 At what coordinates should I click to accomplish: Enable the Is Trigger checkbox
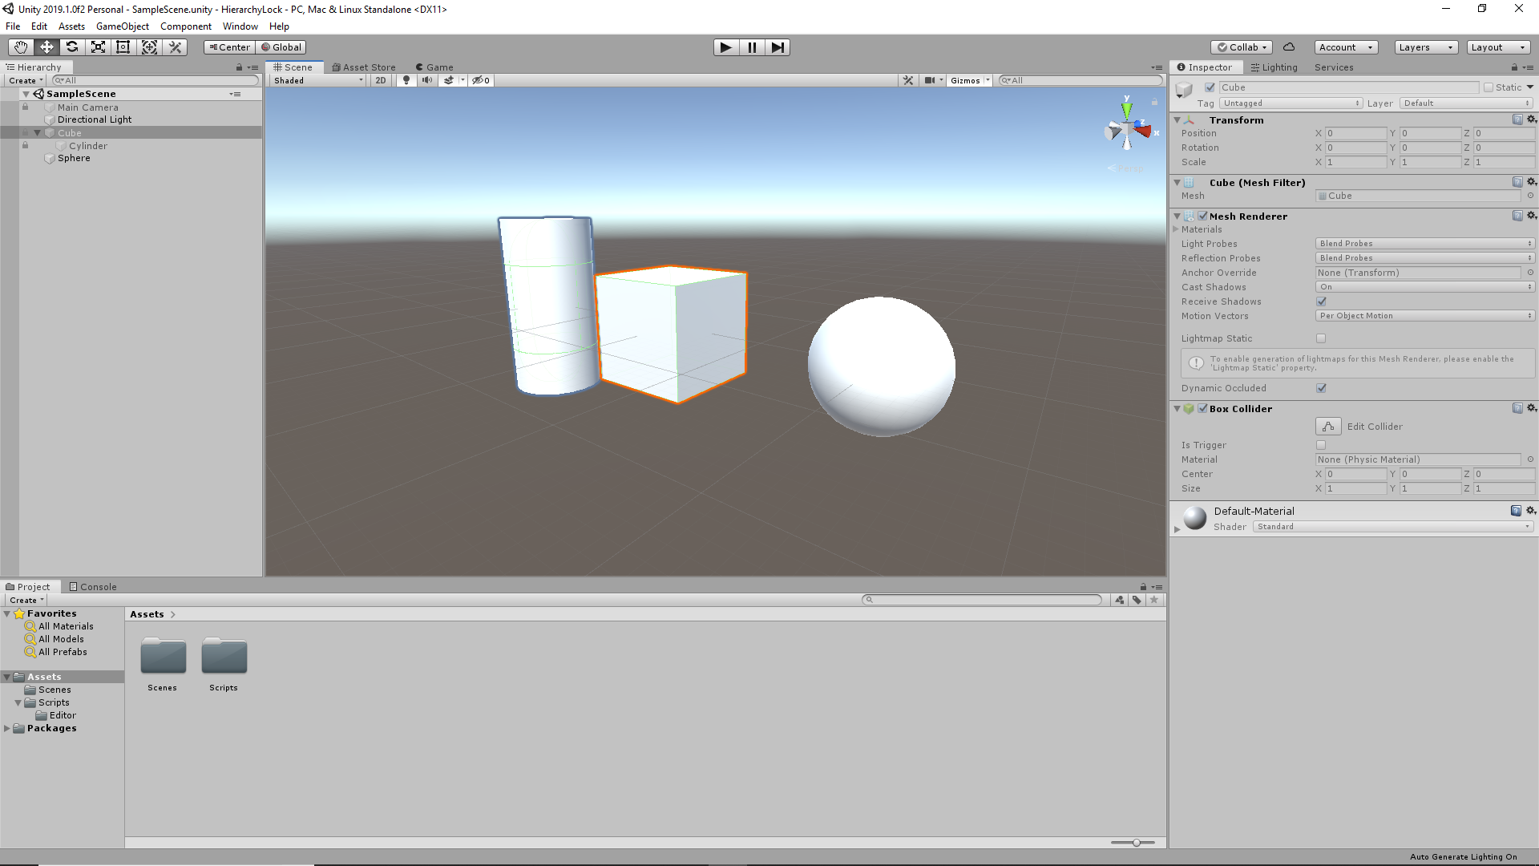1321,445
